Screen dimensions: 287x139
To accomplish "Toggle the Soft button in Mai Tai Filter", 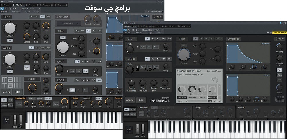I will [x=63, y=38].
